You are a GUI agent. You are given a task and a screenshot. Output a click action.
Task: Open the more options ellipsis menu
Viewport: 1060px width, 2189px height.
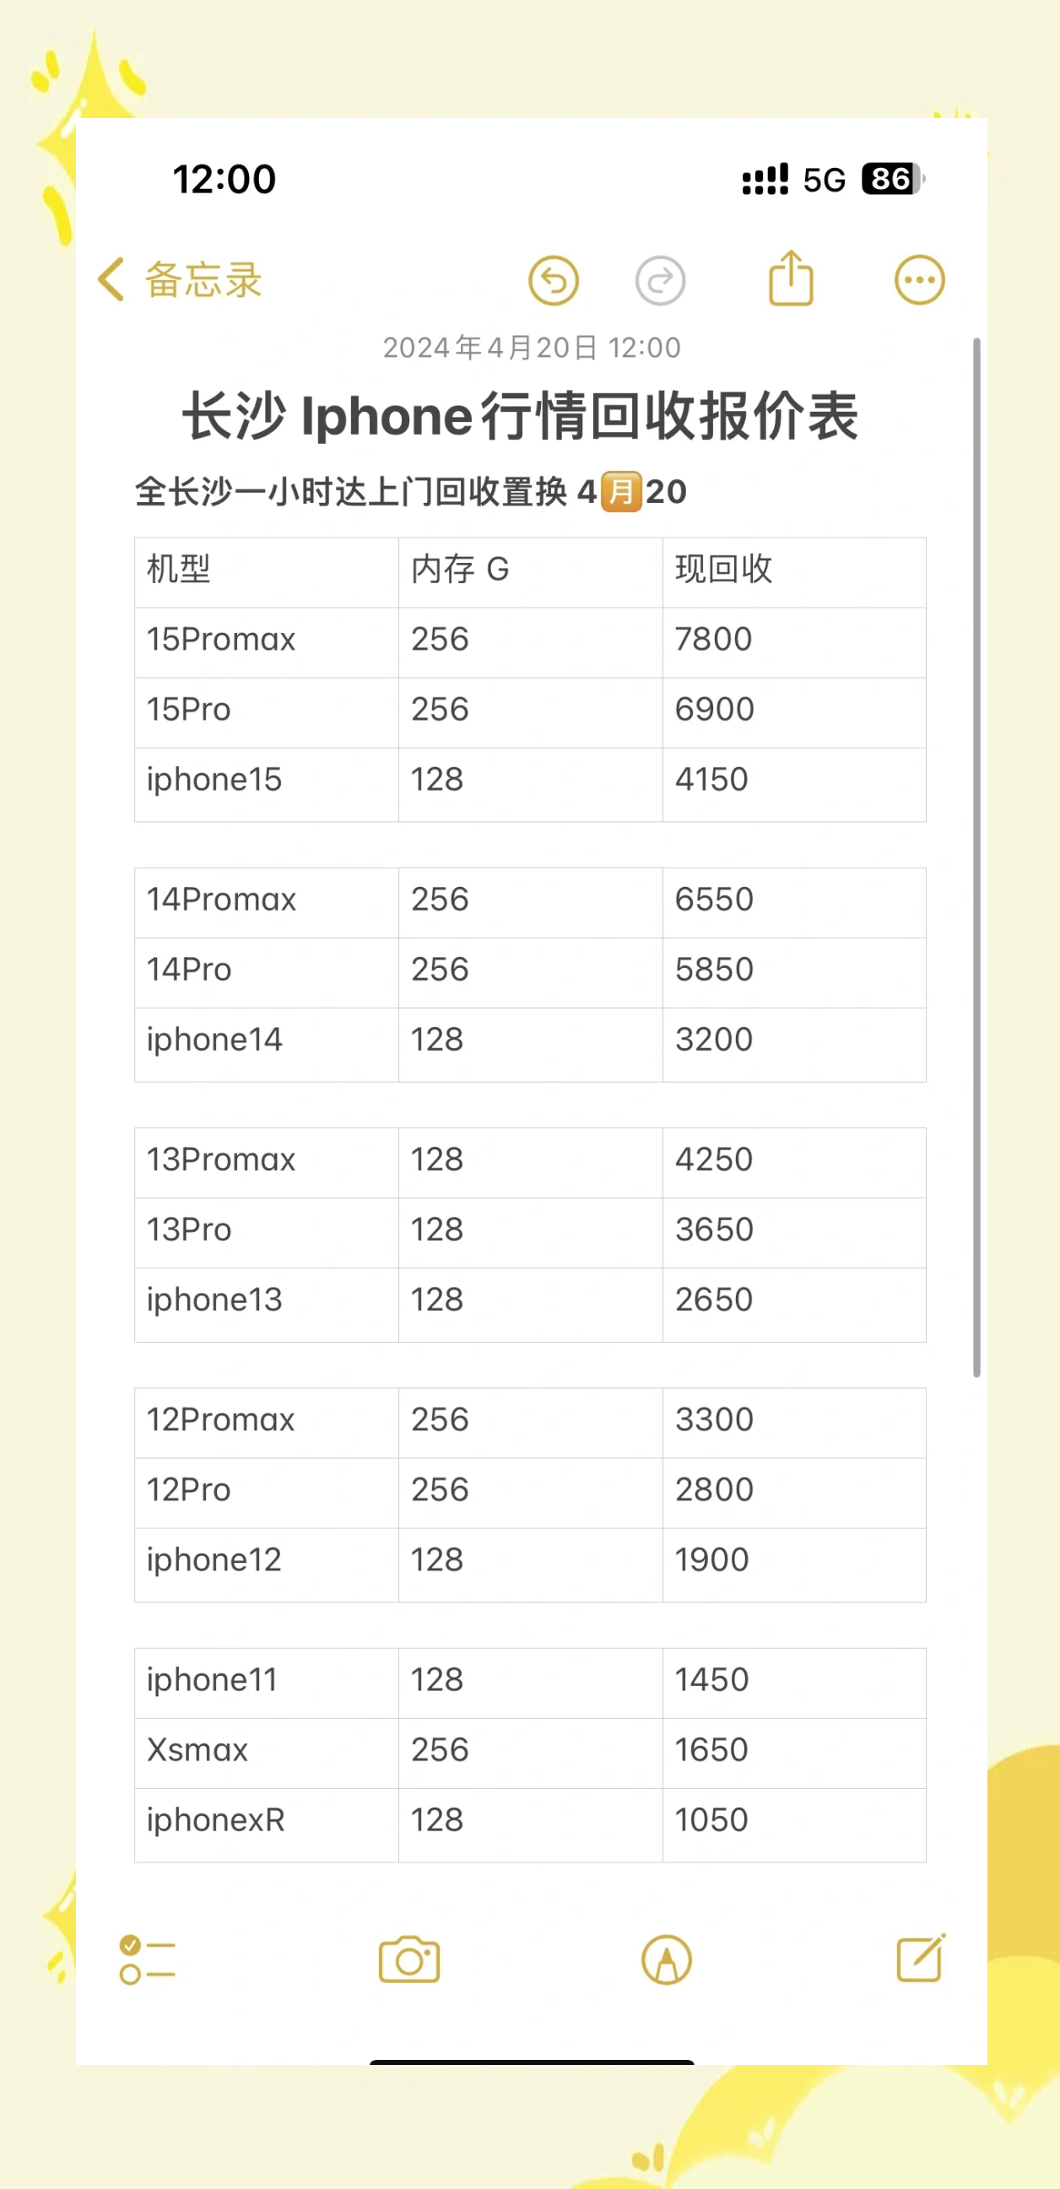(x=919, y=279)
